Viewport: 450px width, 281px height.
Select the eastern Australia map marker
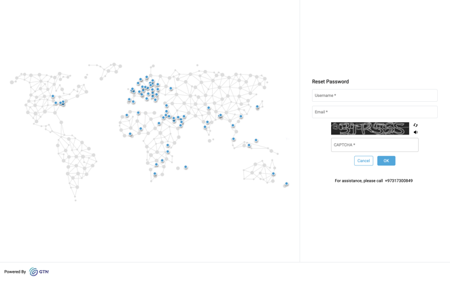[273, 174]
